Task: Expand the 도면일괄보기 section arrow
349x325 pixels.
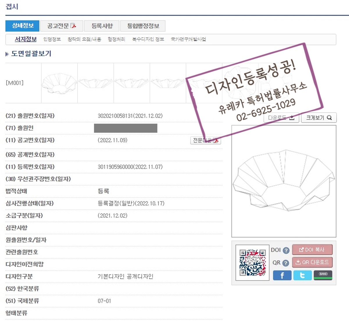Action: point(7,54)
